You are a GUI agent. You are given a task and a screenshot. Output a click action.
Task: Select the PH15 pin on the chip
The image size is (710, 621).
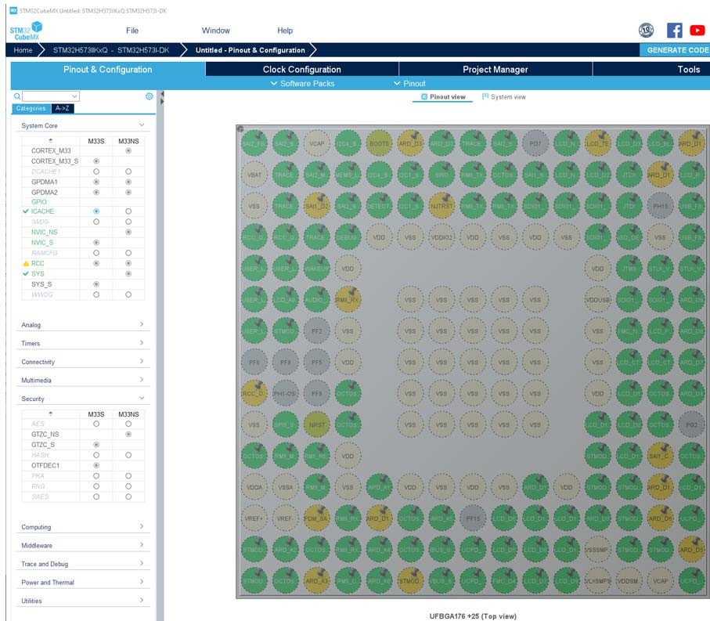coord(660,206)
